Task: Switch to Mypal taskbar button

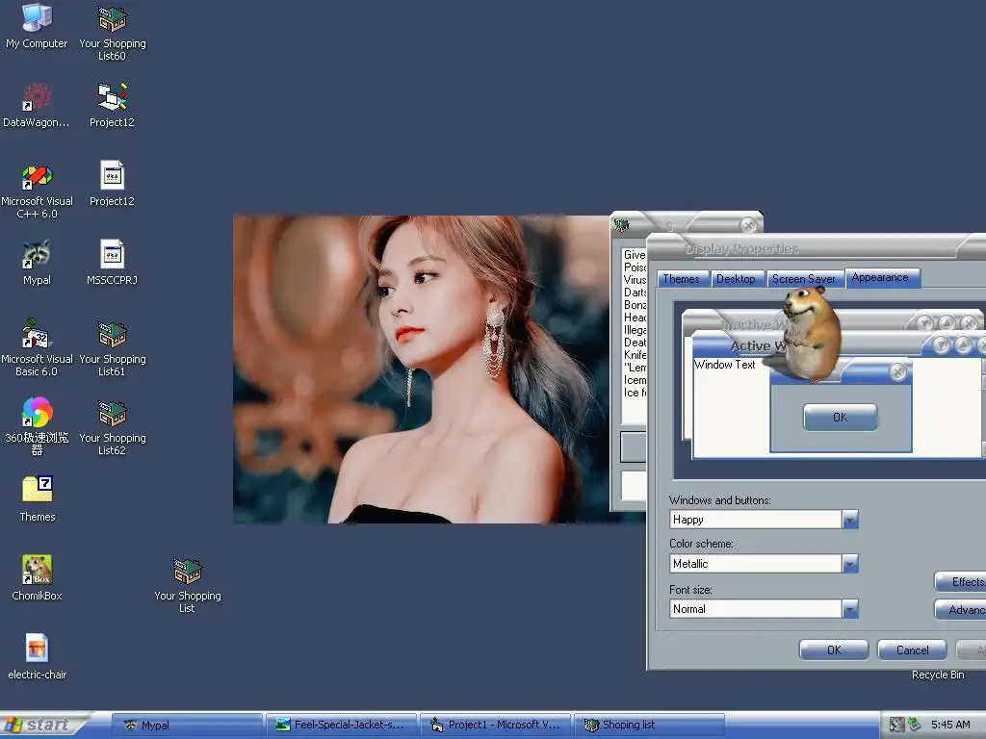Action: (x=188, y=726)
